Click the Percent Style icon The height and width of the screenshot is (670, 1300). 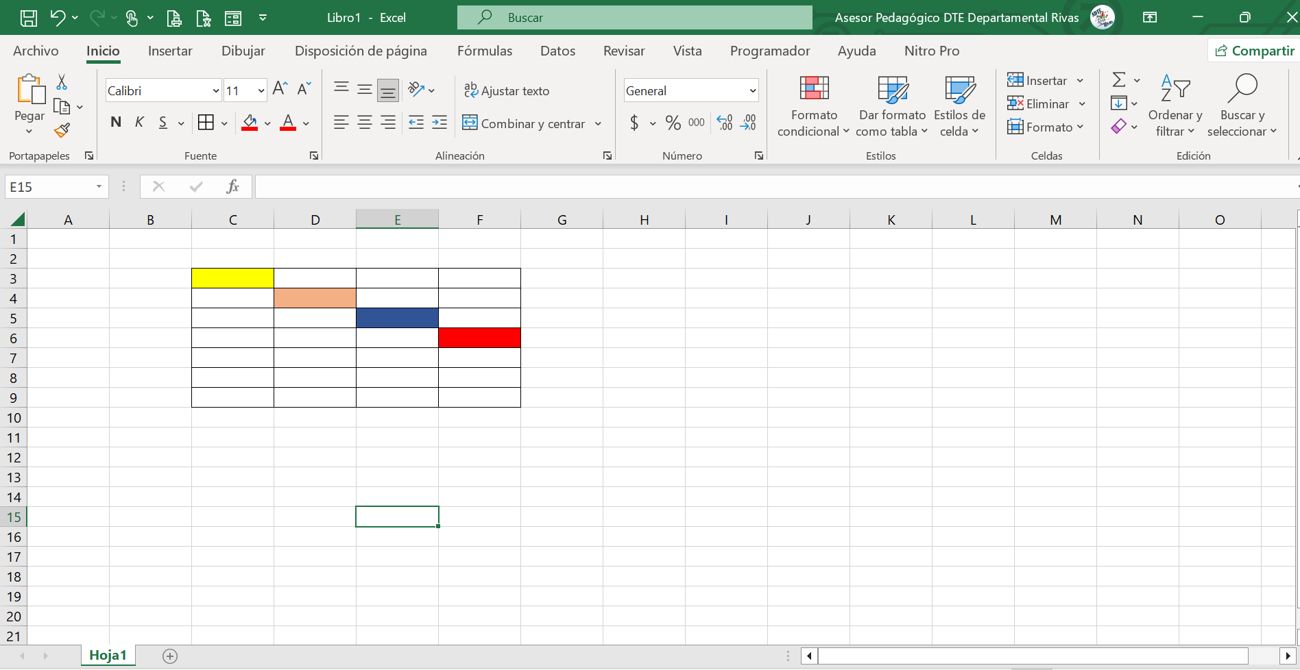coord(673,123)
